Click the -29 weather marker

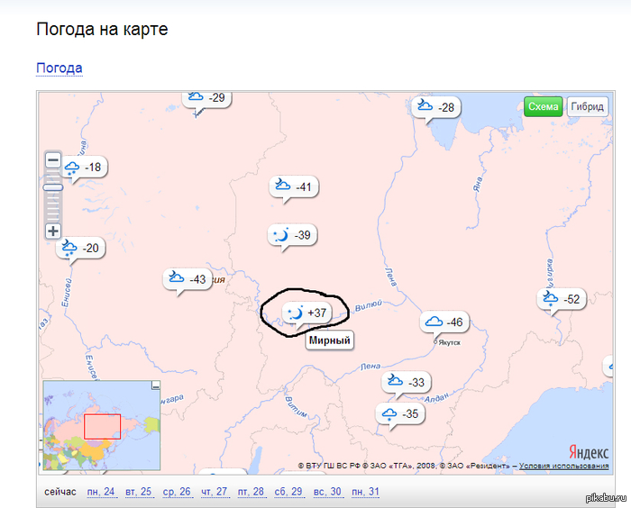tap(206, 98)
